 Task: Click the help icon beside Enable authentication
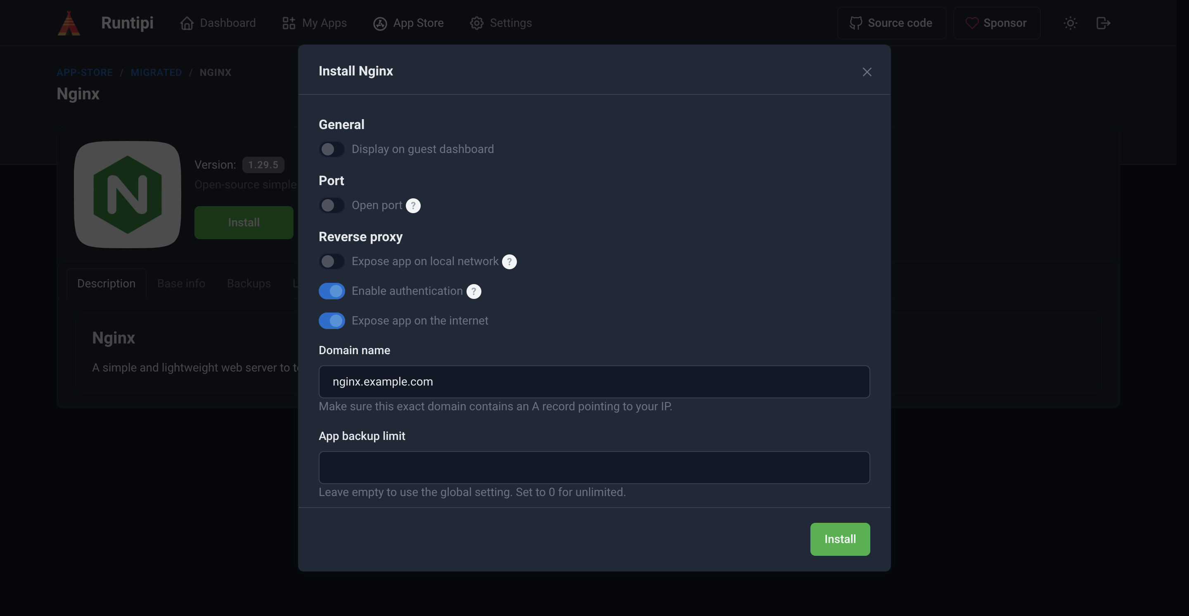tap(474, 292)
